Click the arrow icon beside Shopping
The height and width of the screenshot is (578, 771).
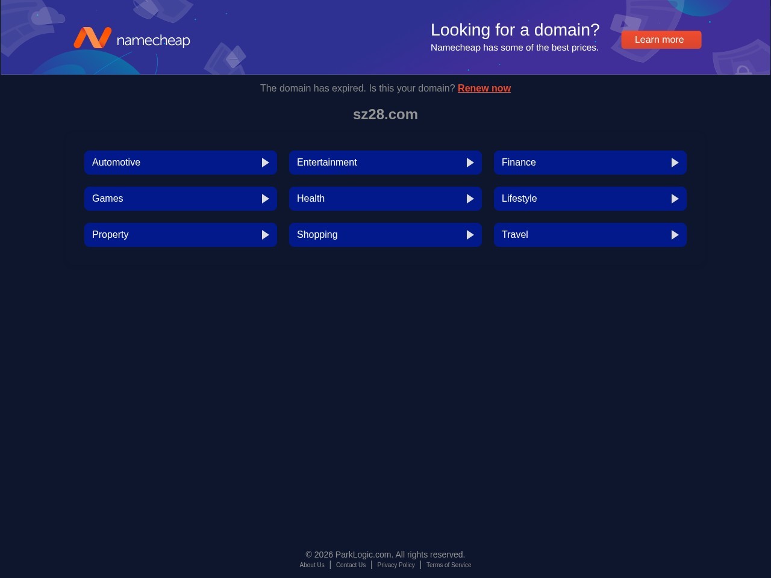tap(470, 235)
